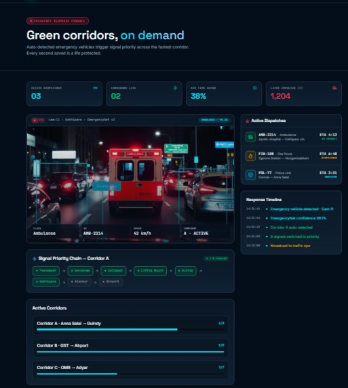Click the Ambulance confidence badge above the feed
This screenshot has height=388, width=348.
tap(214, 120)
